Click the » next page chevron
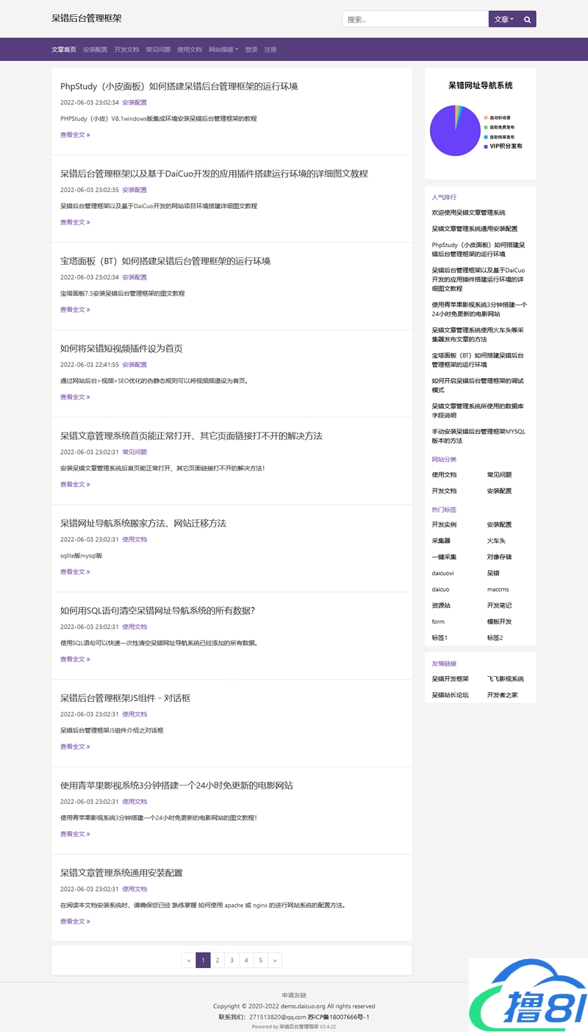 (x=275, y=960)
